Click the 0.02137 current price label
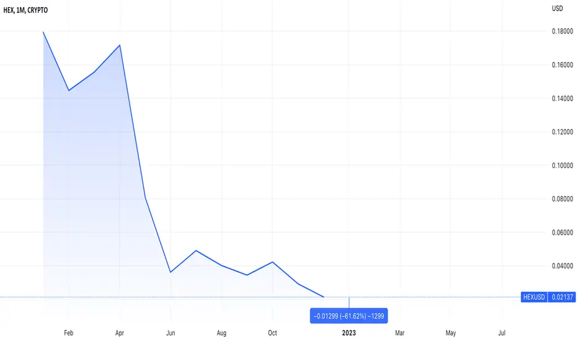Screen dimensions: 578x341 tap(562, 297)
